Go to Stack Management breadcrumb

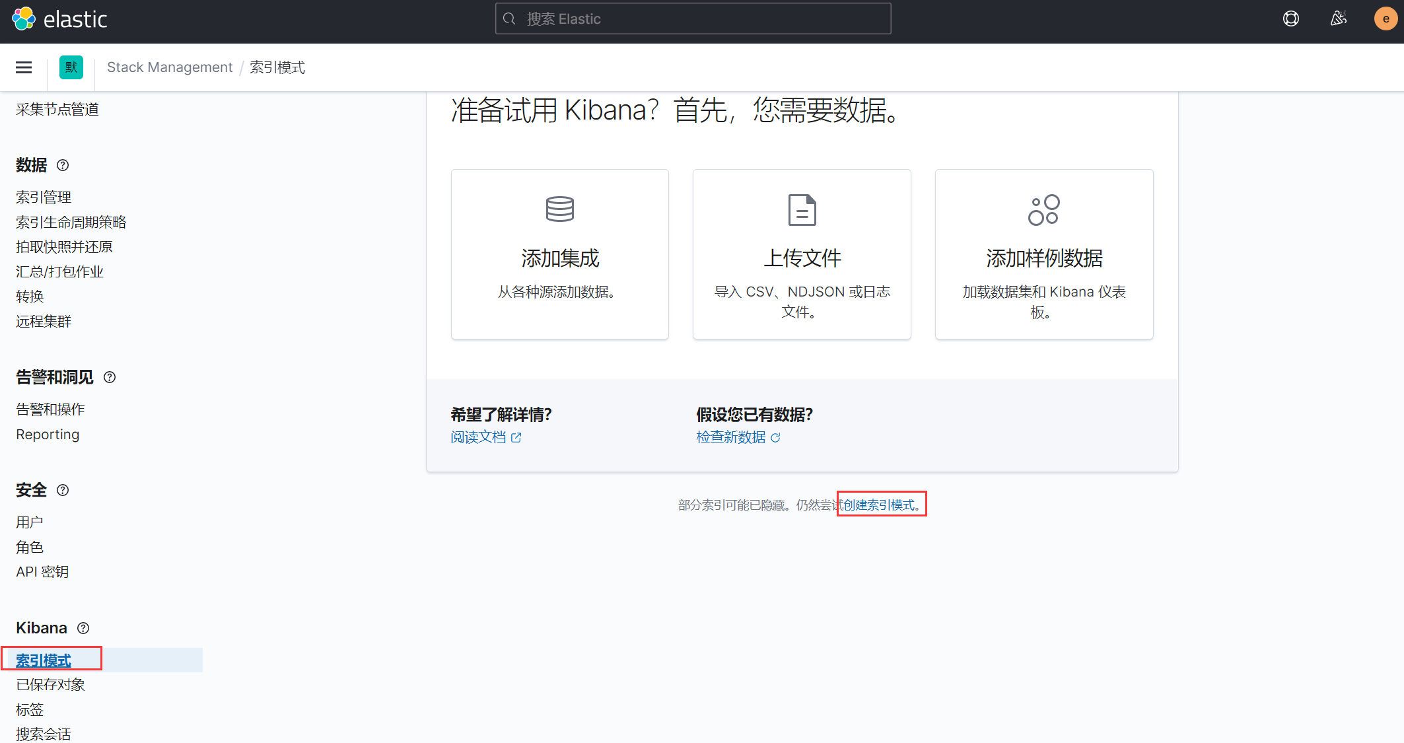click(x=170, y=67)
